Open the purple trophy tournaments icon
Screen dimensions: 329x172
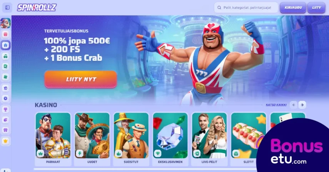(5, 109)
